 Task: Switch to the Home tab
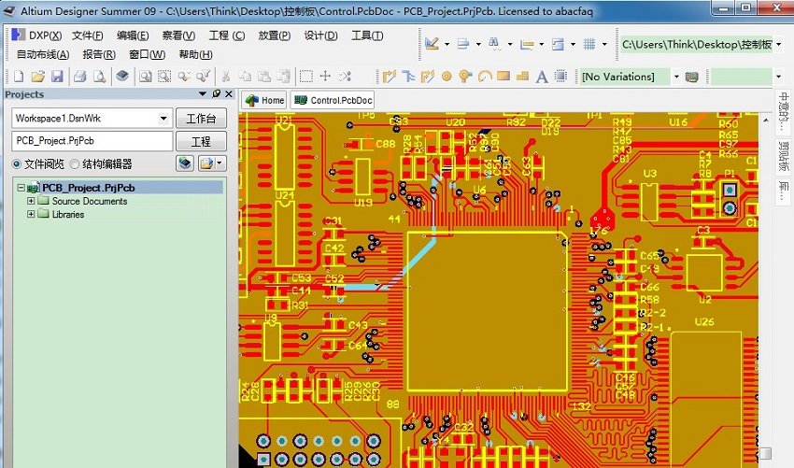tap(264, 100)
